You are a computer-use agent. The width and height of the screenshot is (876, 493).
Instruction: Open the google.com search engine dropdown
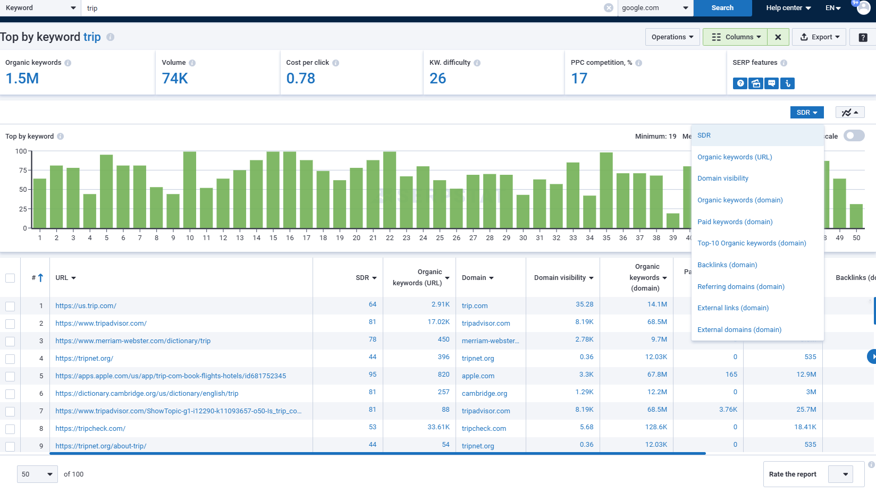click(655, 8)
